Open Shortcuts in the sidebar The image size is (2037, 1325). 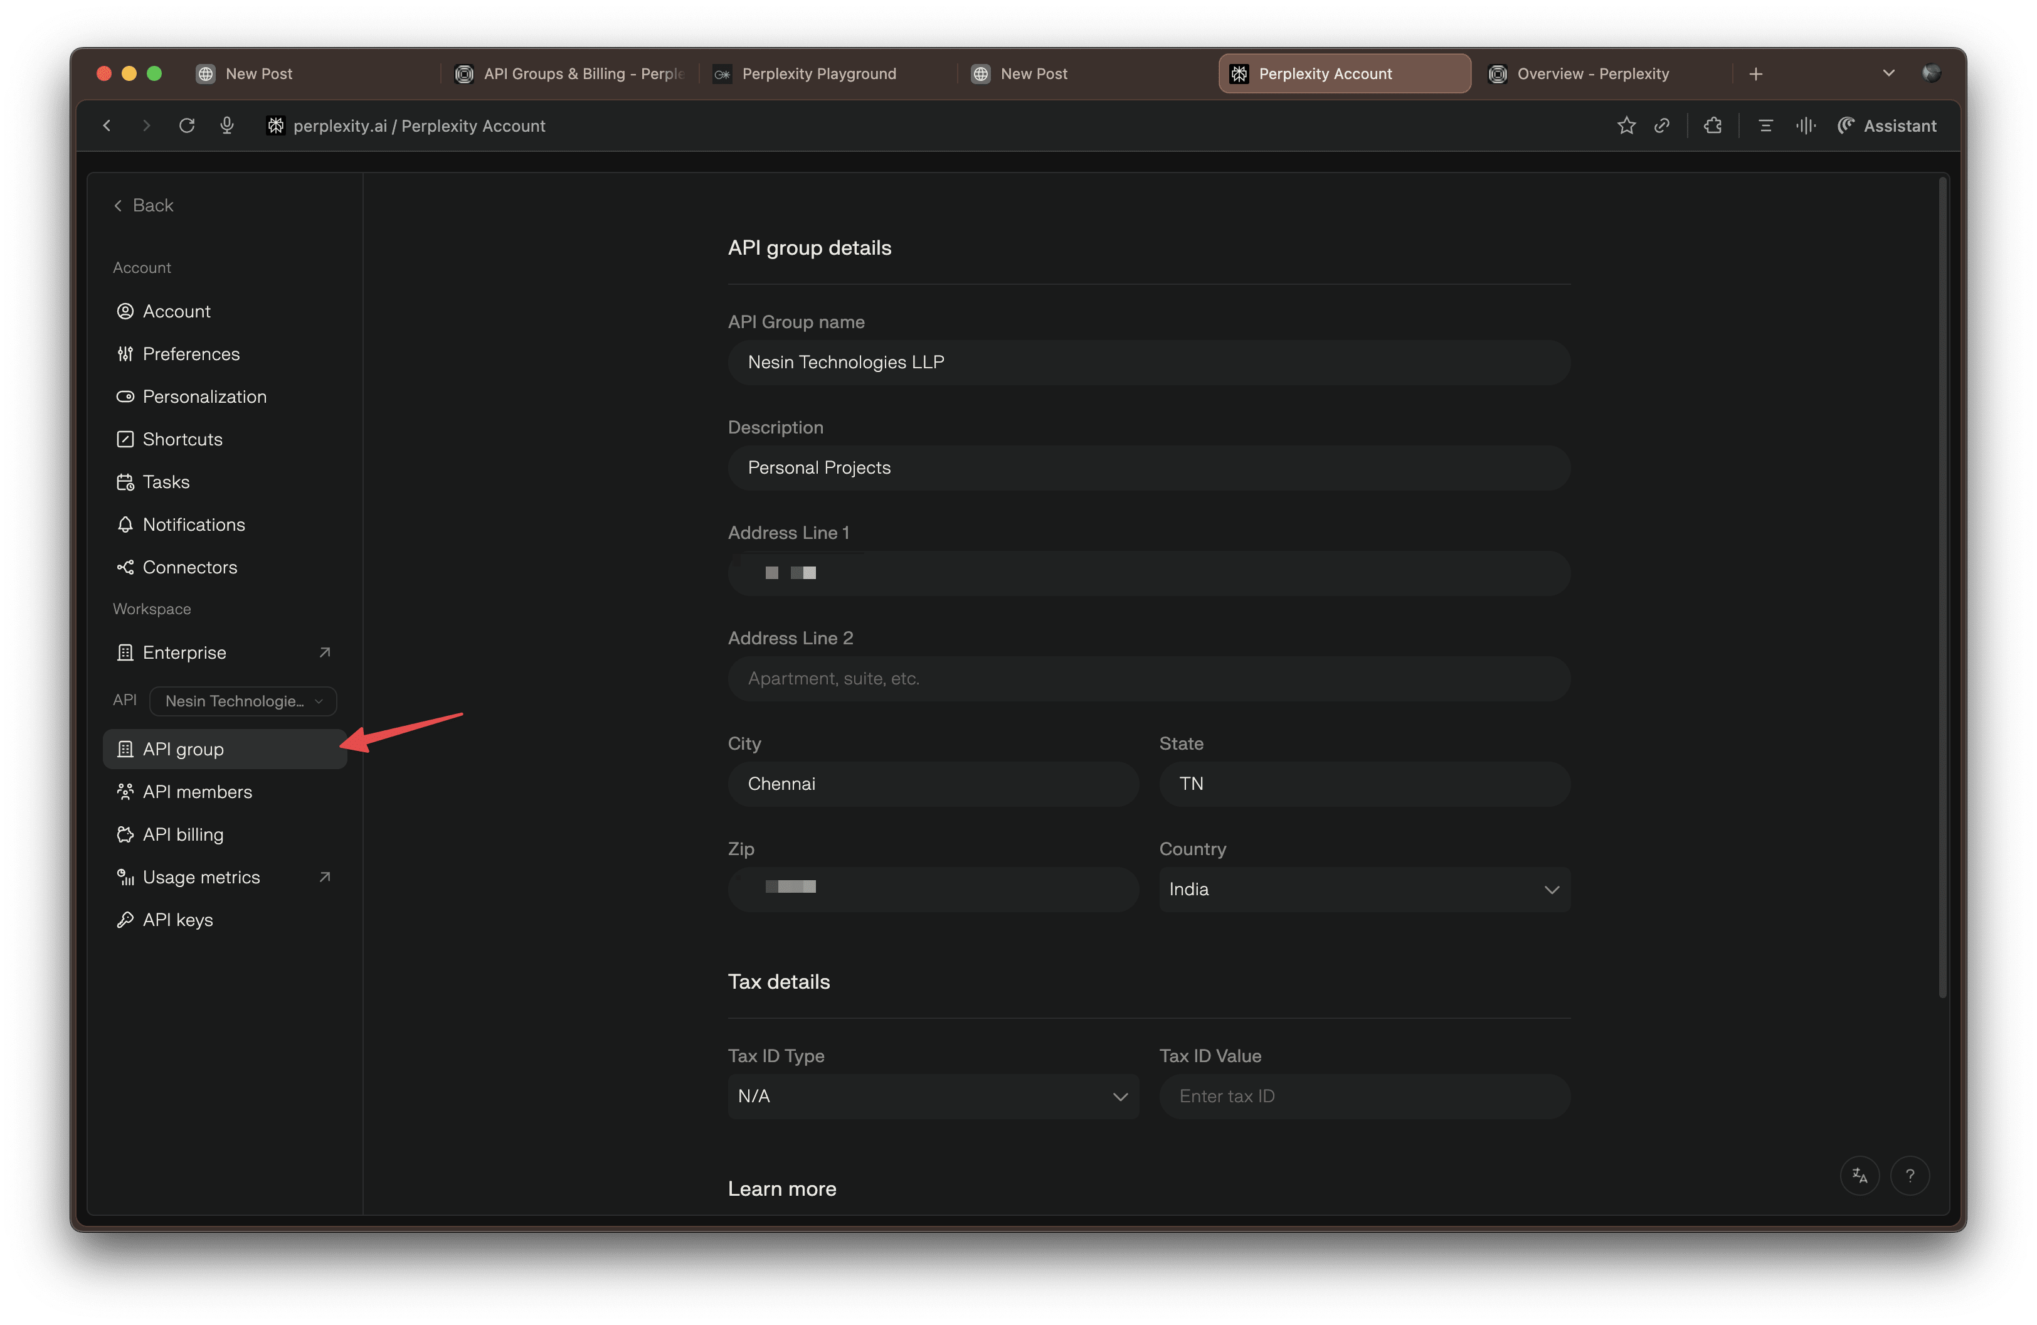pyautogui.click(x=225, y=440)
